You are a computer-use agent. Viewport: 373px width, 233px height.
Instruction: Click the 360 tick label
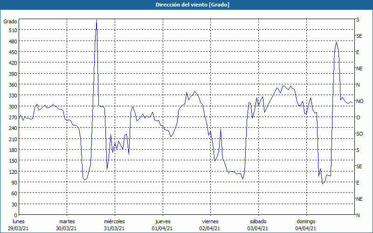click(13, 85)
